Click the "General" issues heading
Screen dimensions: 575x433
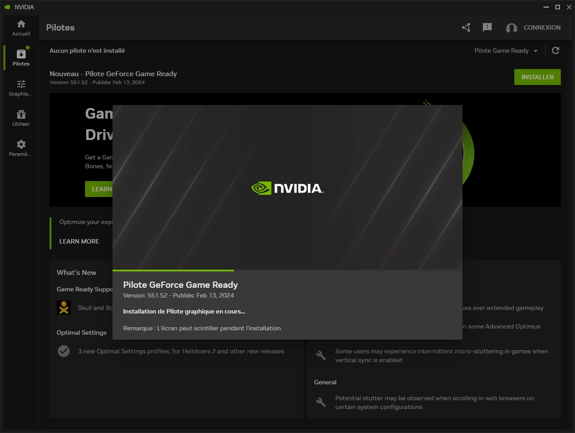[x=325, y=382]
